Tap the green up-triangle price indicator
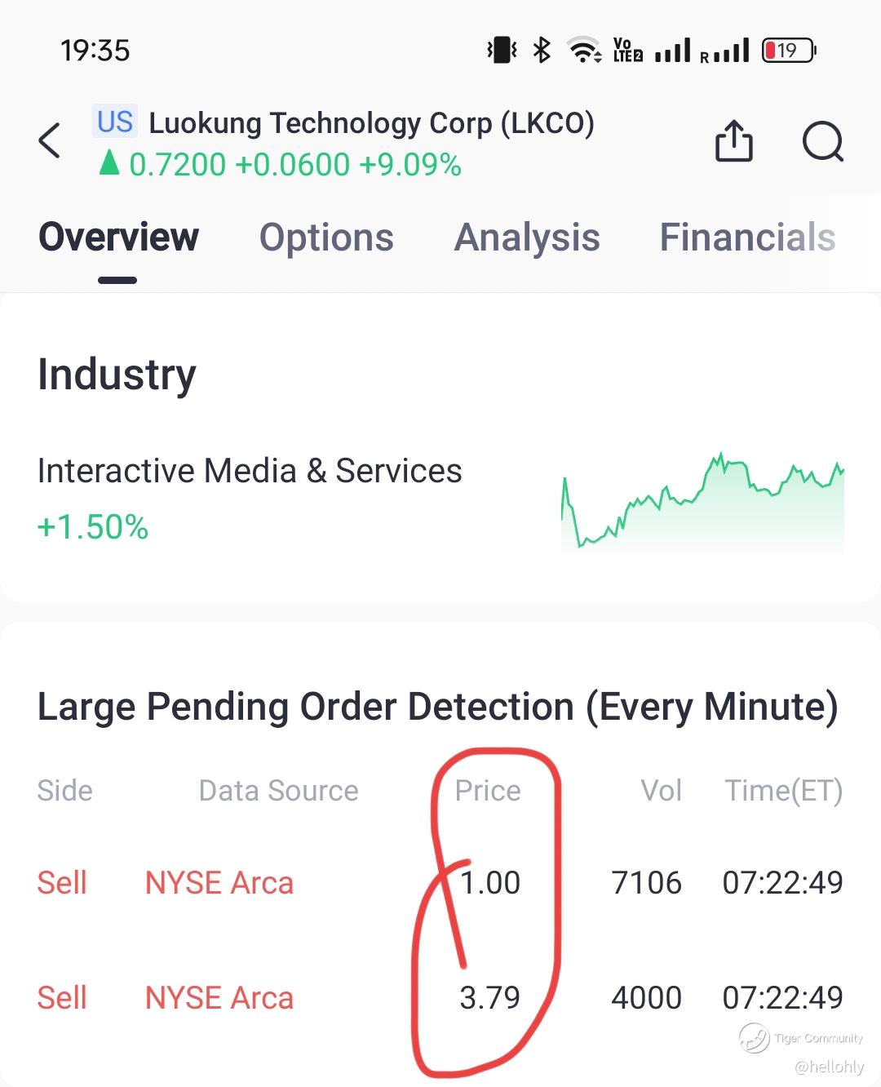Viewport: 881px width, 1087px height. tap(108, 164)
